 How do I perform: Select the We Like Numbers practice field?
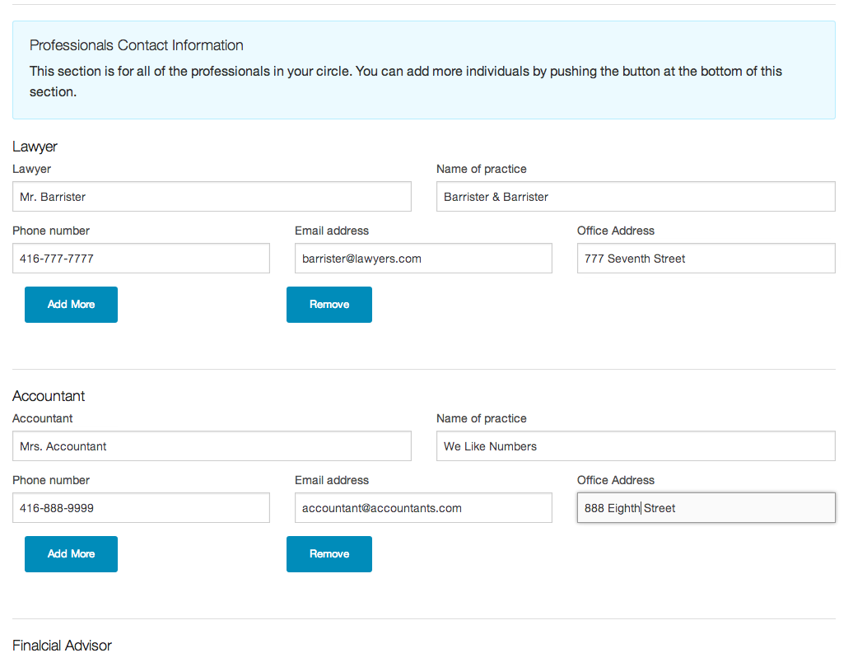tap(634, 445)
